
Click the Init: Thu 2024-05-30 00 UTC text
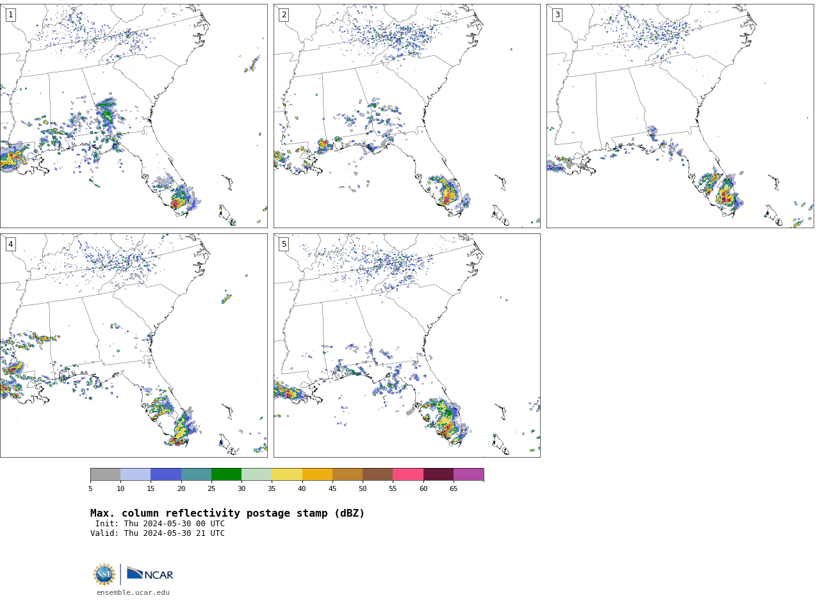click(160, 524)
